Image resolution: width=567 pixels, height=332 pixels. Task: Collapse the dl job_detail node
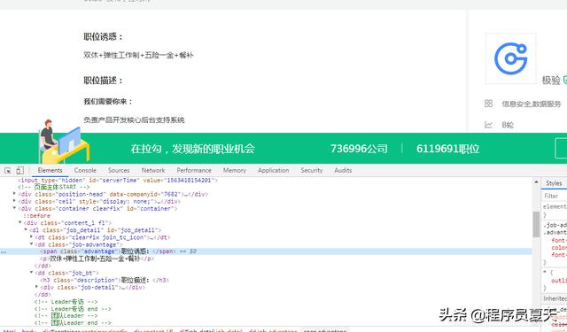26,230
